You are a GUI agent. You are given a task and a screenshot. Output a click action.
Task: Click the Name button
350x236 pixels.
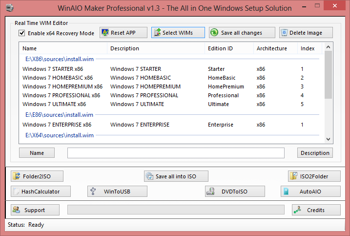37,153
